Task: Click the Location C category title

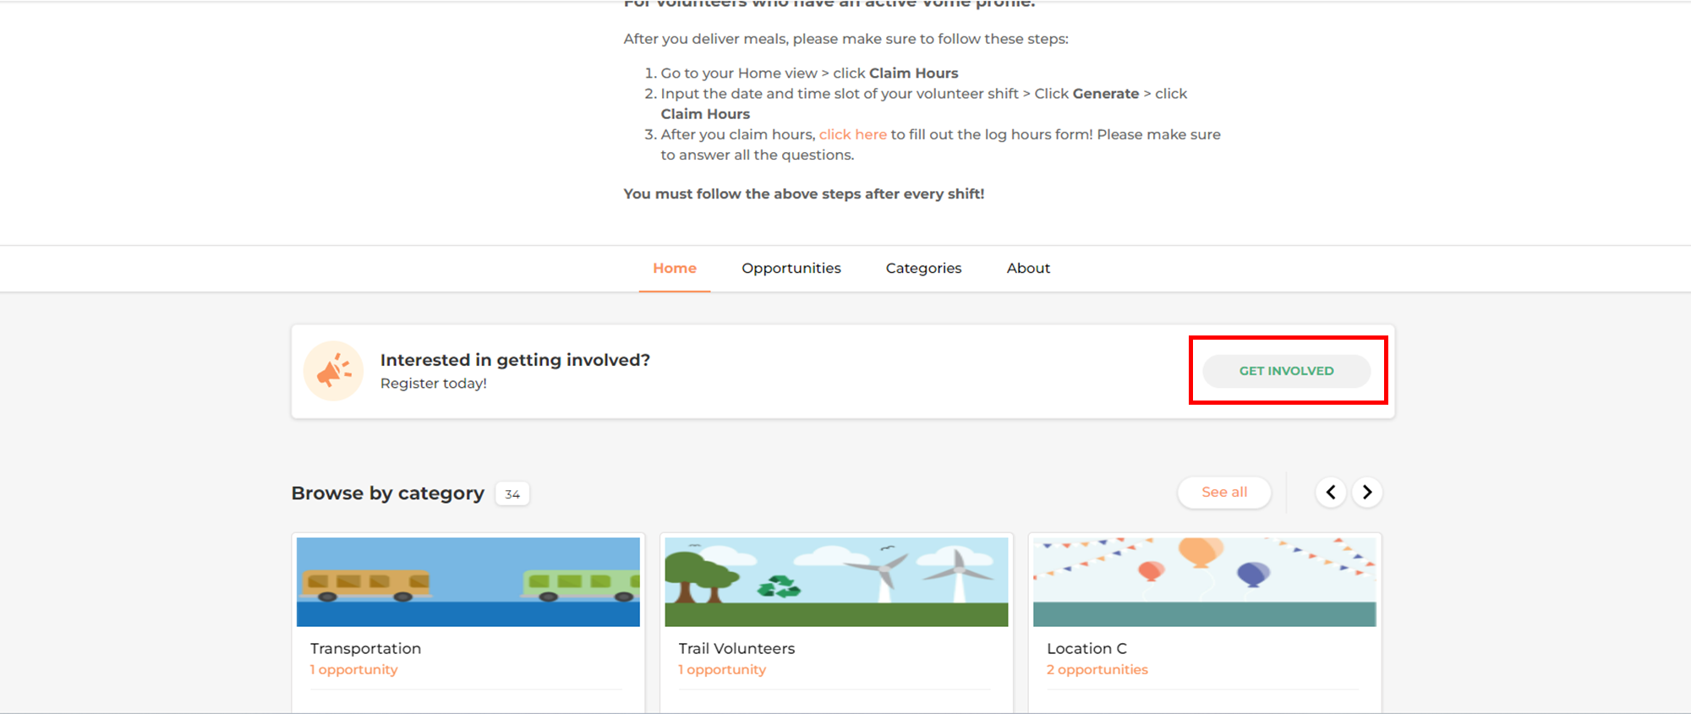Action: [x=1086, y=648]
